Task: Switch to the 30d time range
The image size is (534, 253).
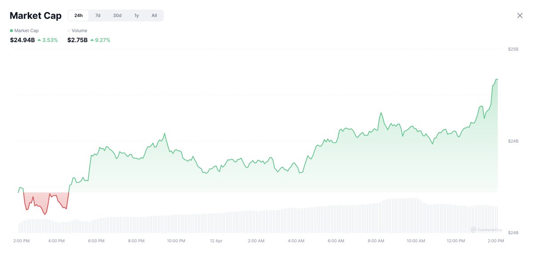Action: [117, 16]
